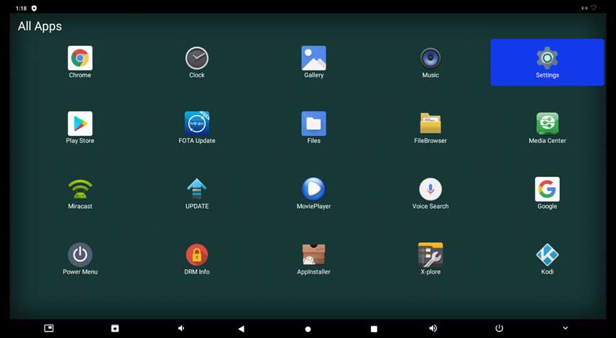The height and width of the screenshot is (338, 616).
Task: Launch MoviePlayer
Action: click(313, 193)
